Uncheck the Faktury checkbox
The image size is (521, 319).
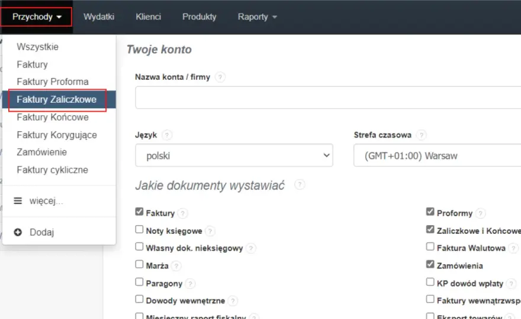(x=139, y=212)
